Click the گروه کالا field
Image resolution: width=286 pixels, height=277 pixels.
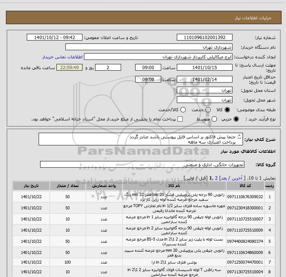click(142, 164)
